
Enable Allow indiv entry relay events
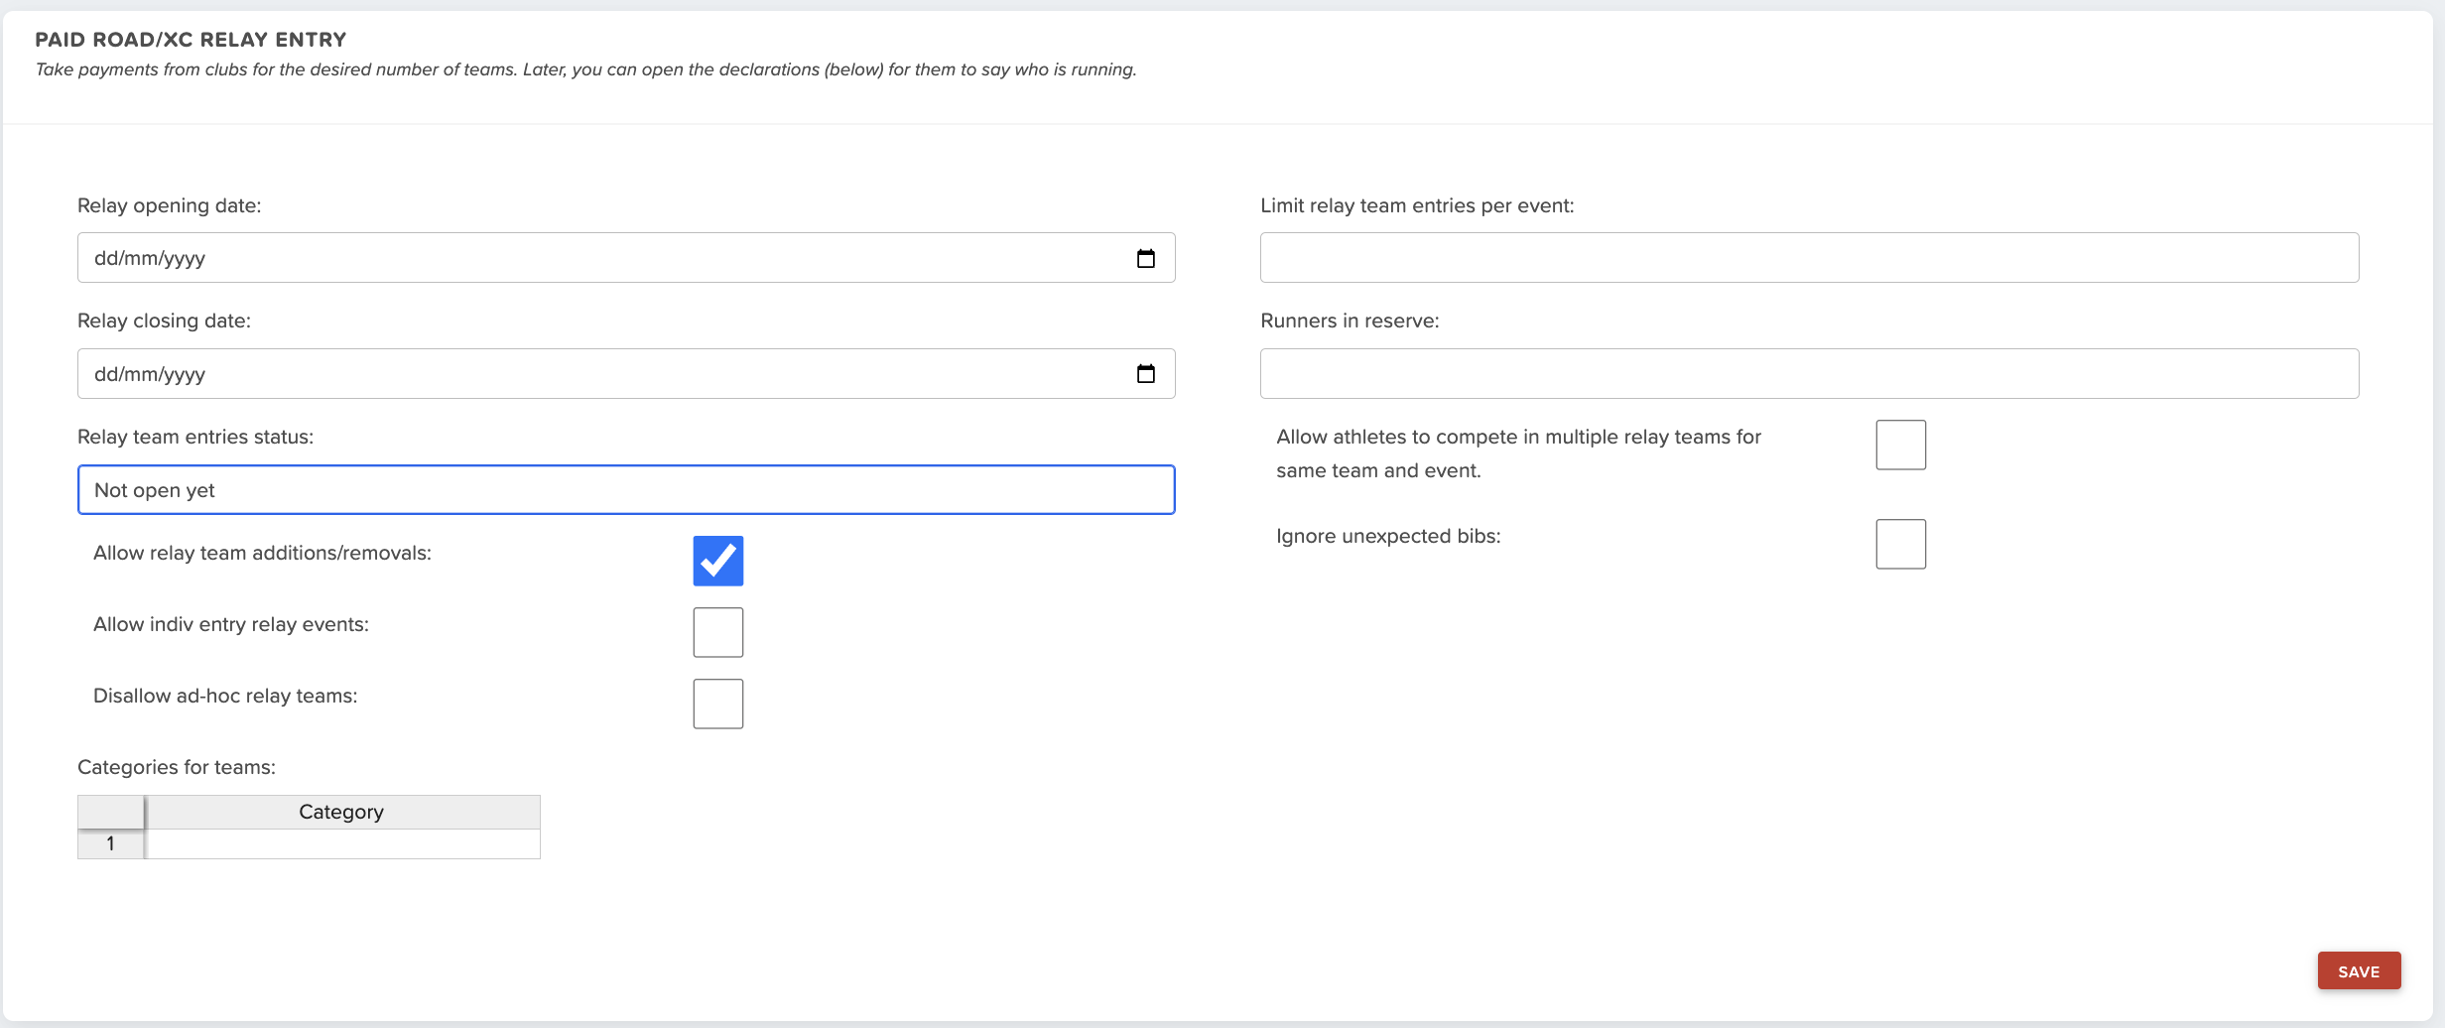[x=717, y=632]
